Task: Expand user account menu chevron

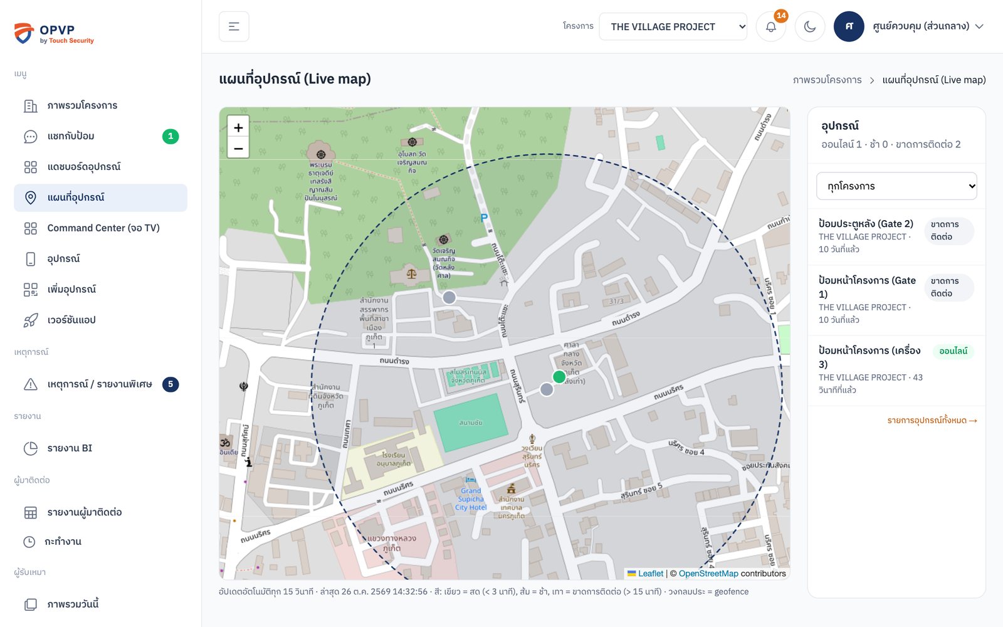Action: 979,26
